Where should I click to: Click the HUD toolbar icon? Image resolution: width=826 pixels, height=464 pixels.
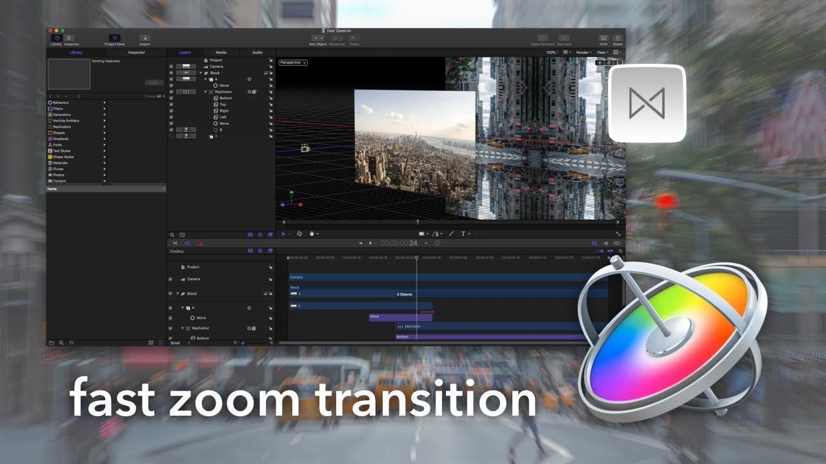pos(603,39)
